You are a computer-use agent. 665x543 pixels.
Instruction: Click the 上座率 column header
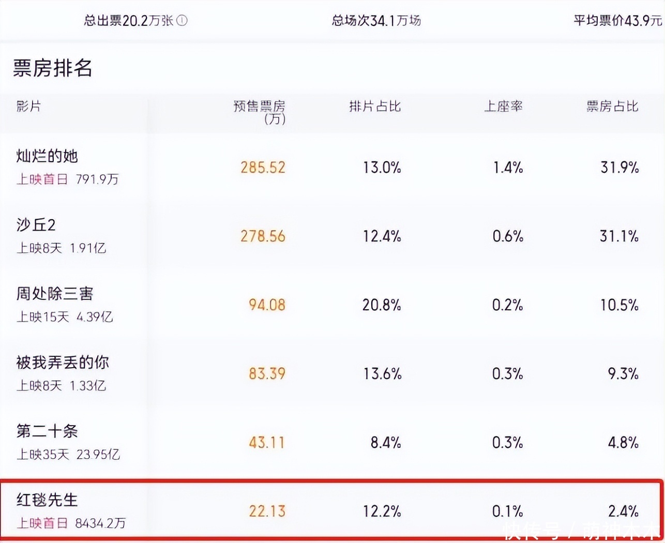(x=503, y=107)
